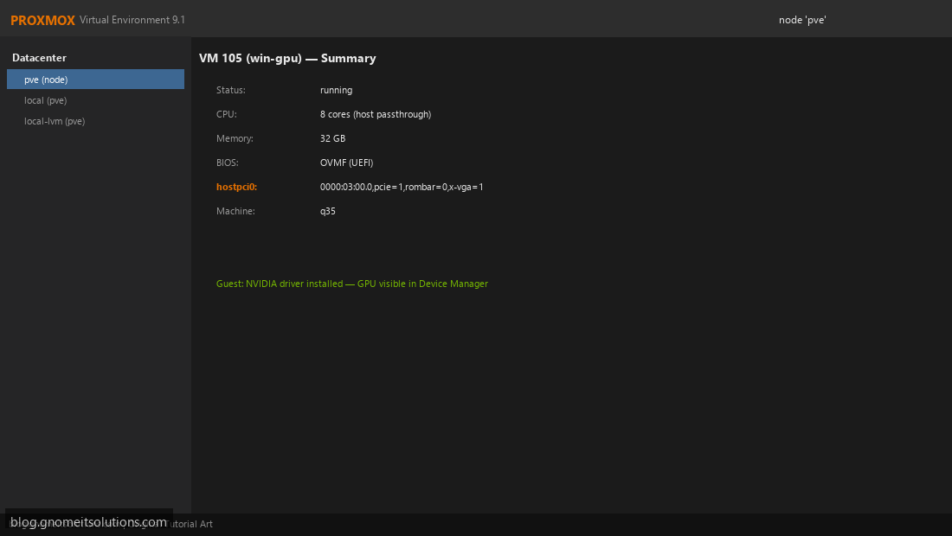
Task: Select the pve (node) tree item
Action: (95, 80)
